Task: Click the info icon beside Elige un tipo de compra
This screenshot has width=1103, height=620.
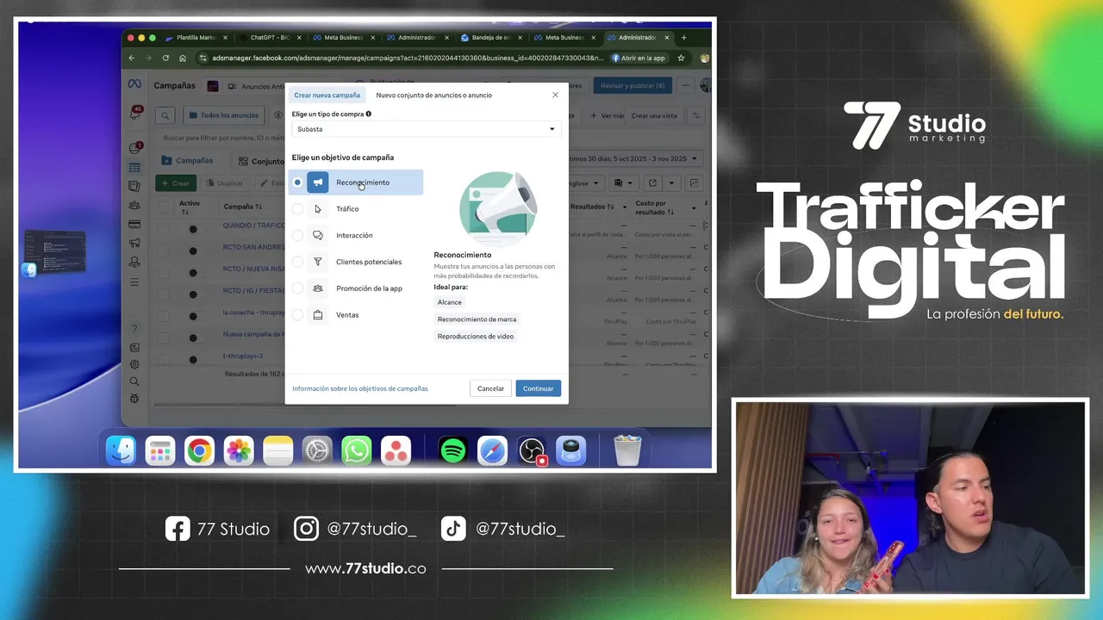Action: 369,114
